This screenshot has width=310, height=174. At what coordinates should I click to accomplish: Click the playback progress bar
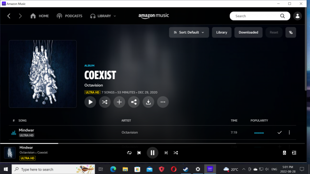(x=152, y=143)
